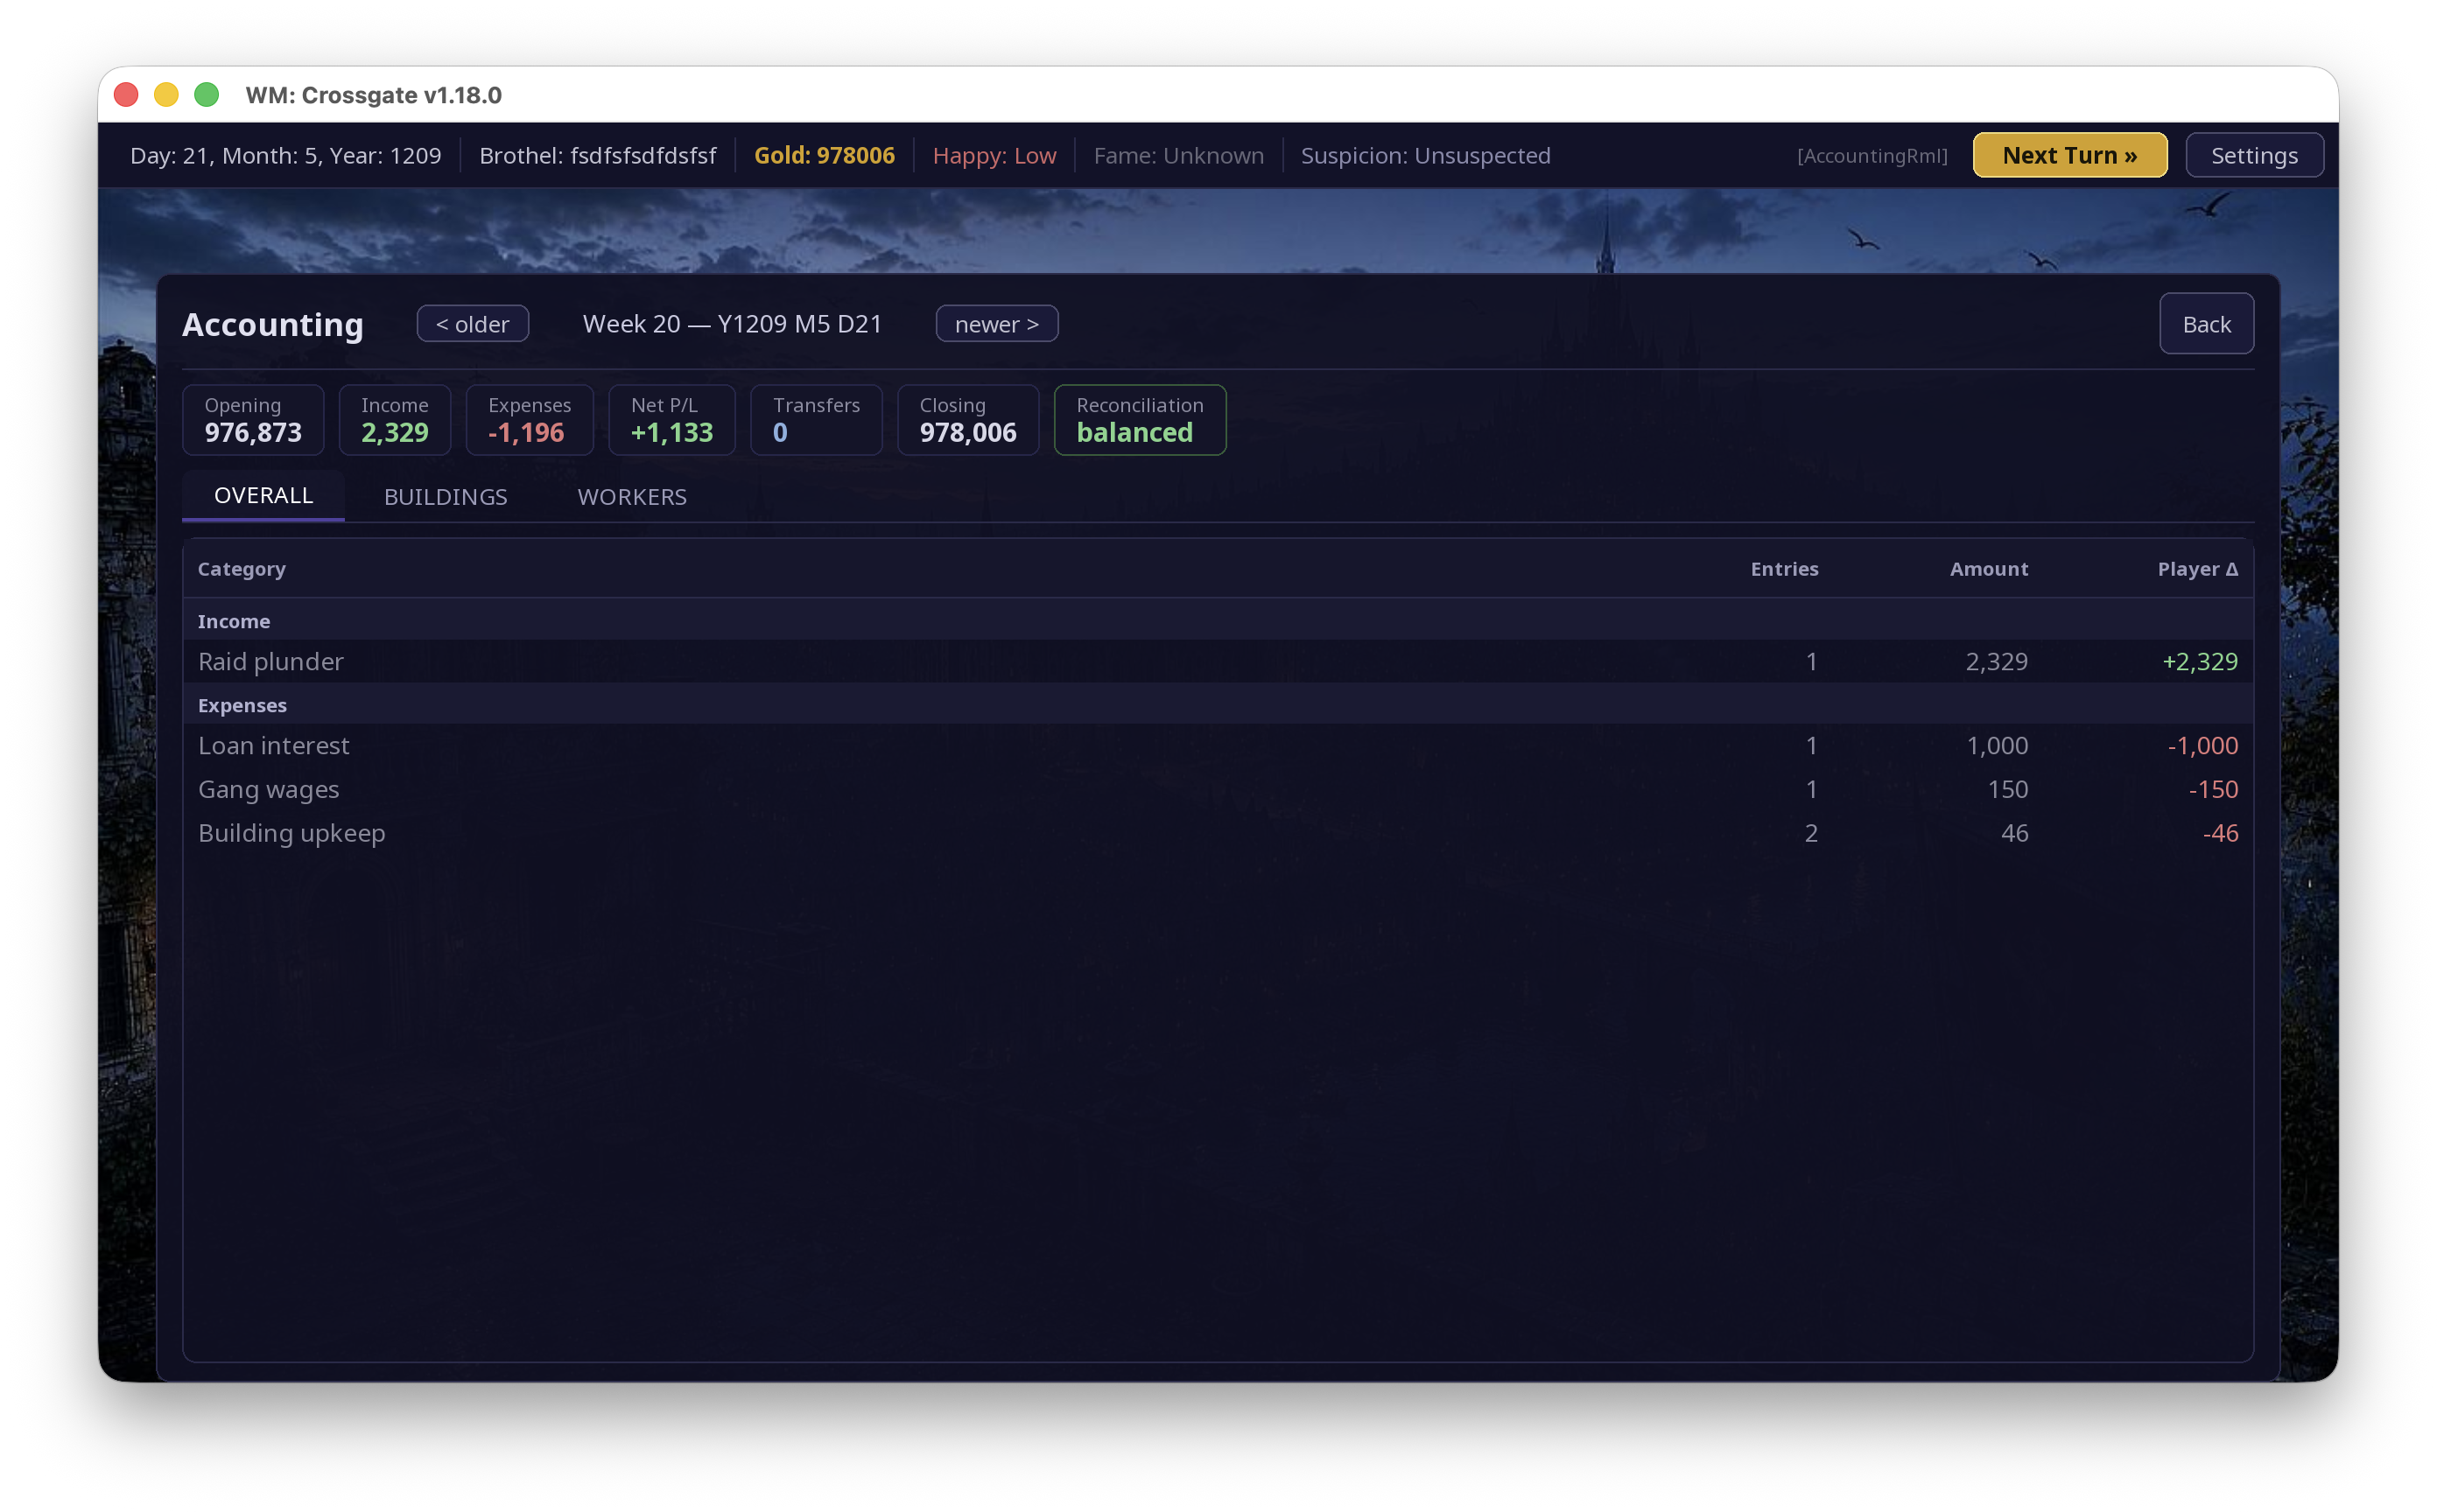Click the Next Turn button
Screen dimensions: 2437x1512
2068,155
